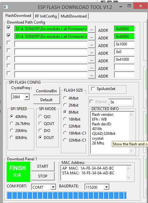Click the START button
The width and height of the screenshot is (148, 203).
click(x=43, y=166)
